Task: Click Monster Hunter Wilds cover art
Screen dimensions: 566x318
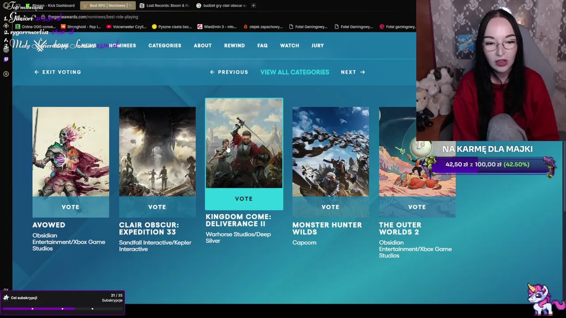Action: coord(330,151)
